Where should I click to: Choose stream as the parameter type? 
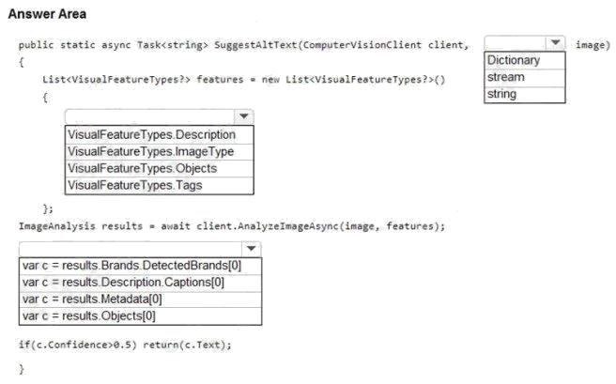pos(525,77)
